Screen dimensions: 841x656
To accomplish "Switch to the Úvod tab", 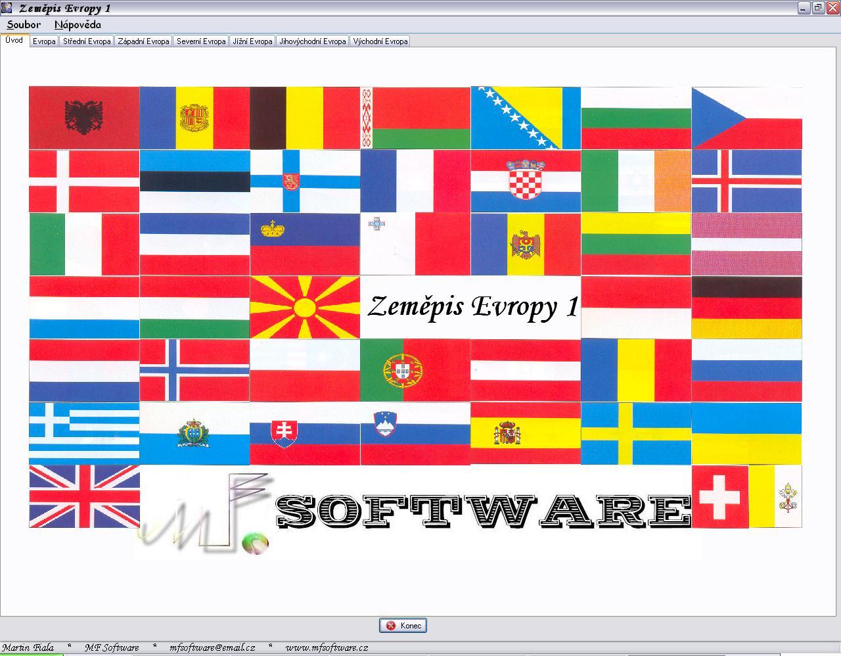I will [14, 40].
